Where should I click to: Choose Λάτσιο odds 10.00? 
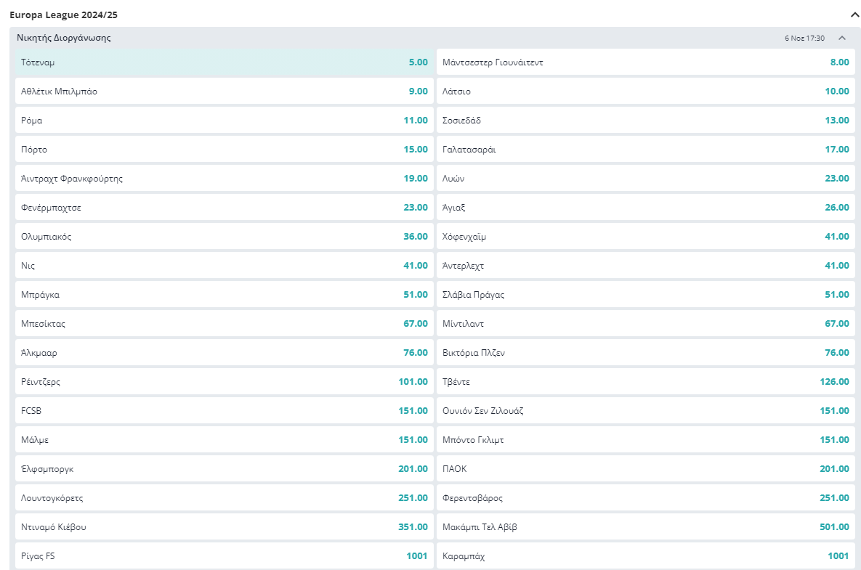tap(646, 91)
